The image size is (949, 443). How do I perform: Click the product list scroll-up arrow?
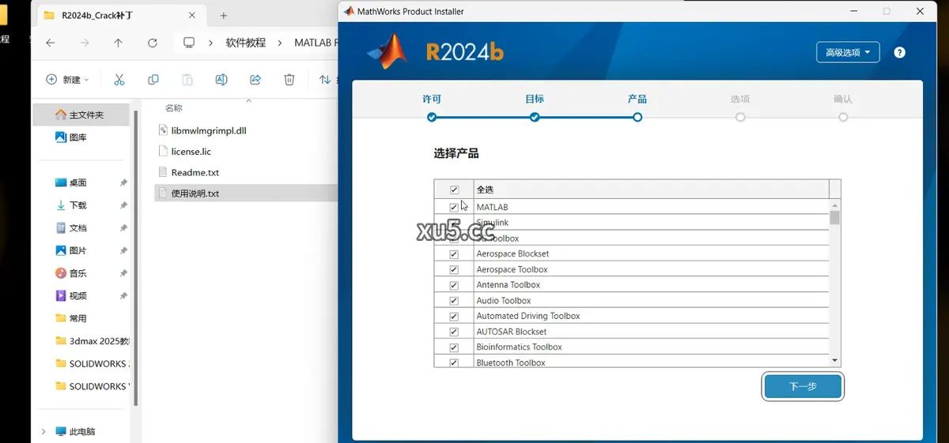click(834, 205)
